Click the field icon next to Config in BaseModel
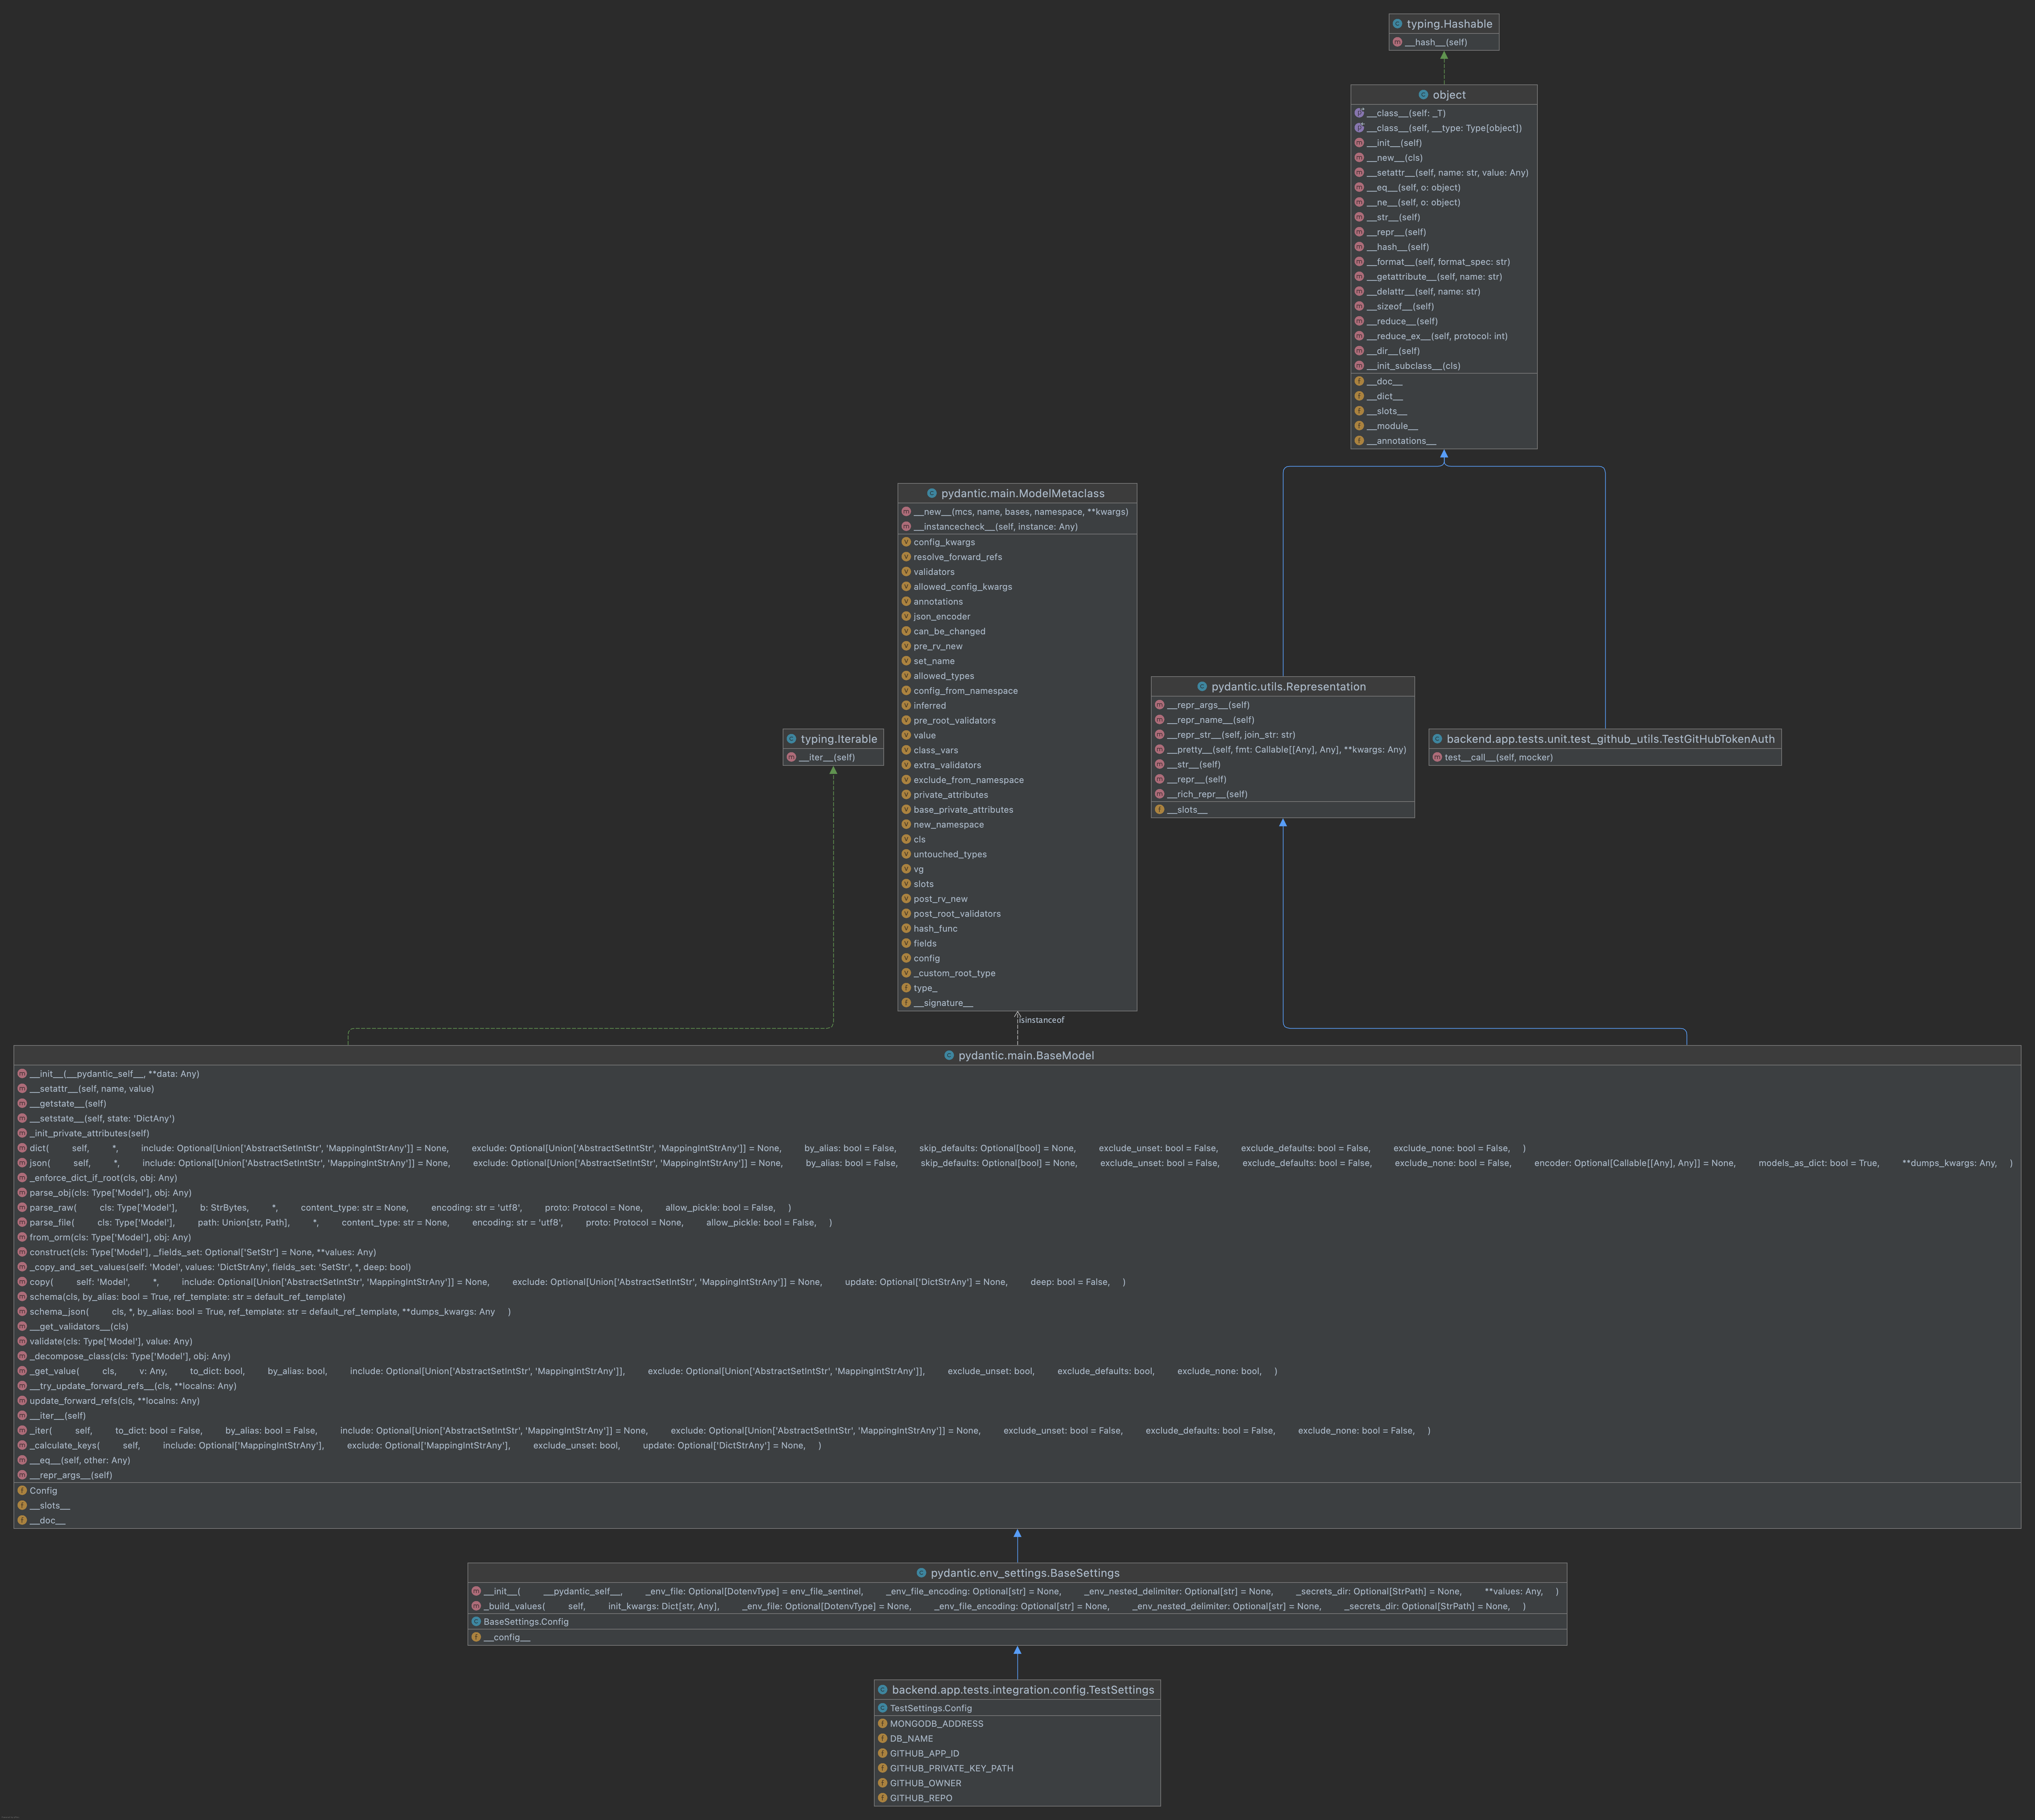Viewport: 2035px width, 1820px height. point(22,1490)
